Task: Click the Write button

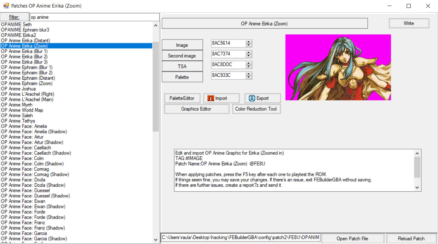Action: pos(409,23)
